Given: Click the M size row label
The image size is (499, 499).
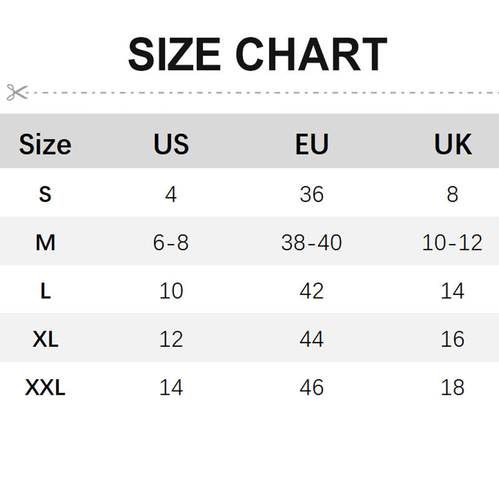Looking at the screenshot, I should (45, 243).
